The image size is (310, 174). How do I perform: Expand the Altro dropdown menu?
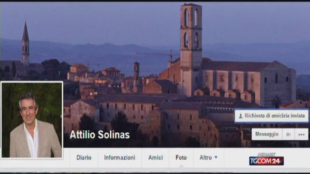(x=209, y=158)
